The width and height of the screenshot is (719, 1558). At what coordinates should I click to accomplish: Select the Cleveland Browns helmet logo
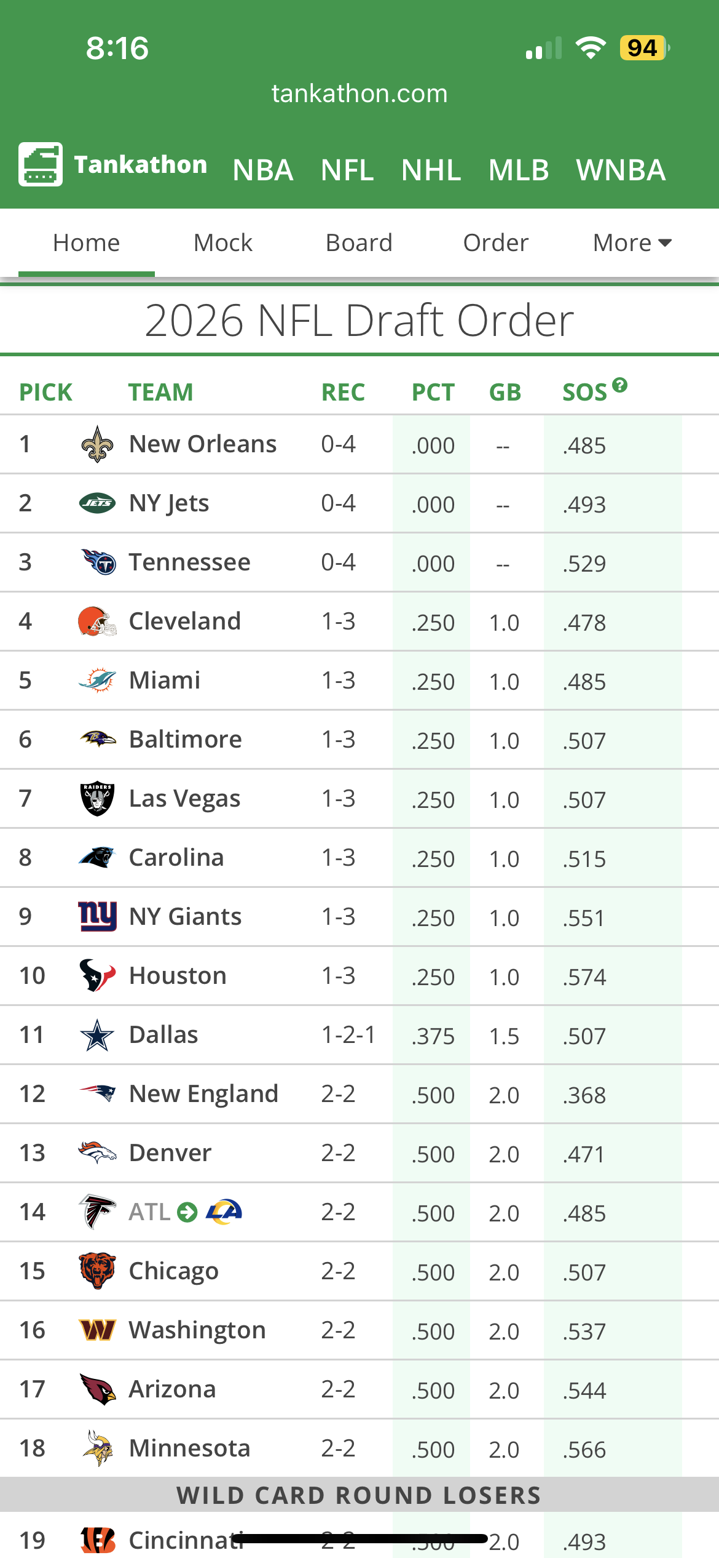pos(97,621)
